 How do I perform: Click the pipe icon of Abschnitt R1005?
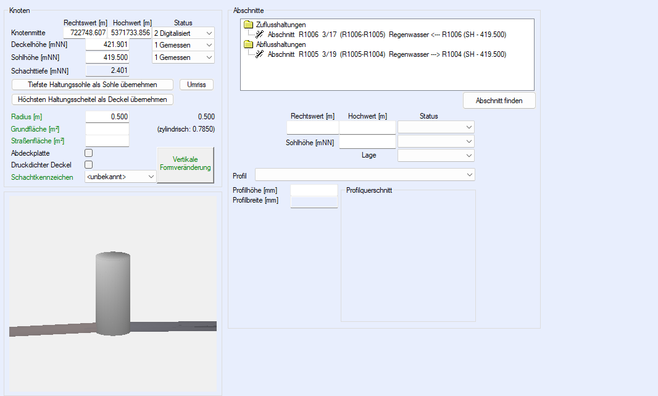[260, 54]
